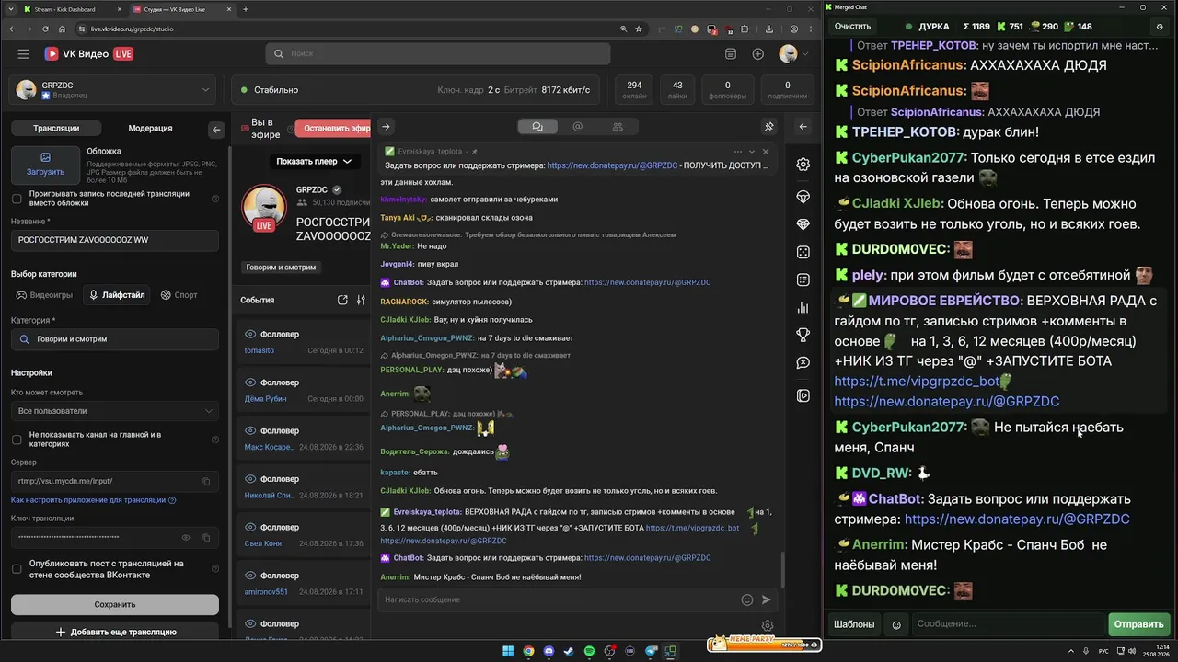
Task: Open emoji picker in VK chat input
Action: tap(747, 599)
